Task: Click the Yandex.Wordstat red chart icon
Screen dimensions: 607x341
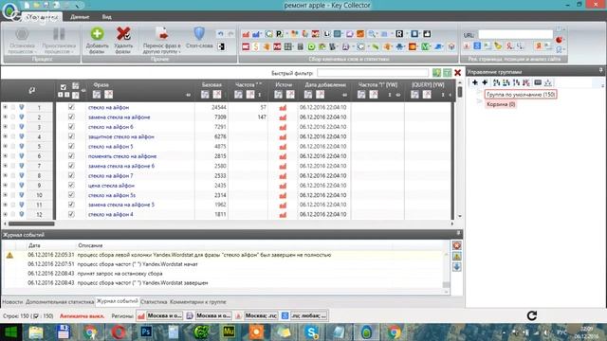Action: 246,34
